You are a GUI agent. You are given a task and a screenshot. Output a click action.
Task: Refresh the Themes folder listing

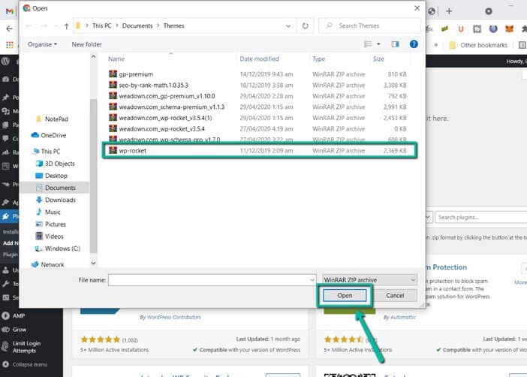click(x=305, y=26)
